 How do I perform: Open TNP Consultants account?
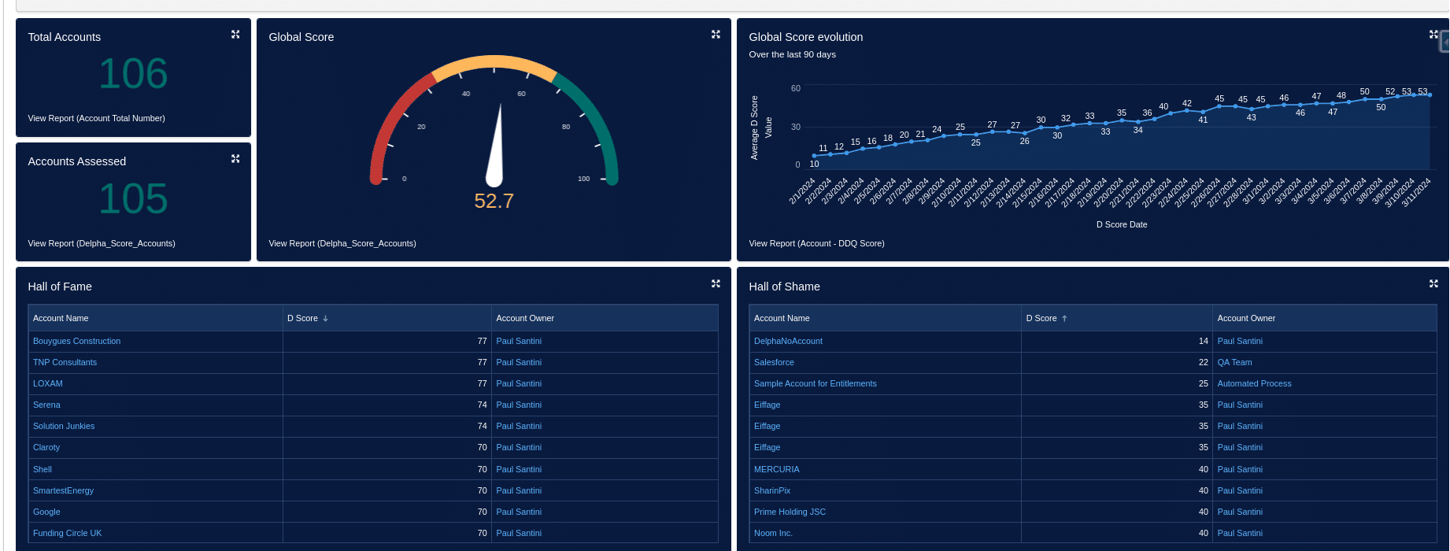click(65, 362)
